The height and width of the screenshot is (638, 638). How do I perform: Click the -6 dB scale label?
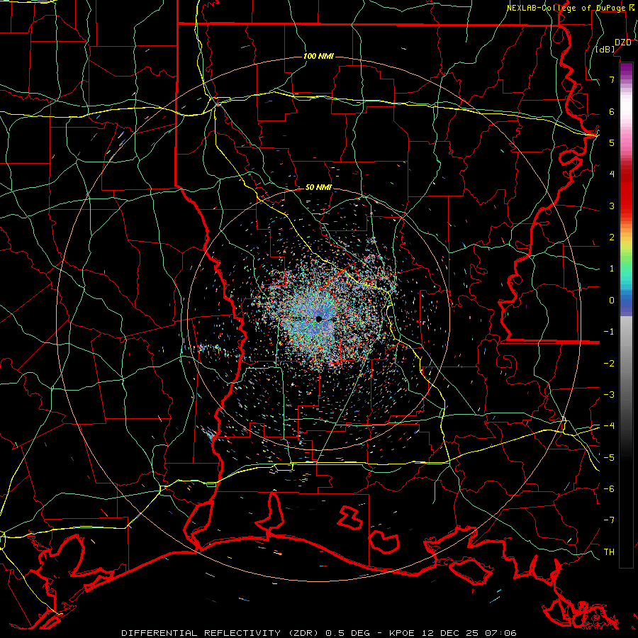point(609,489)
